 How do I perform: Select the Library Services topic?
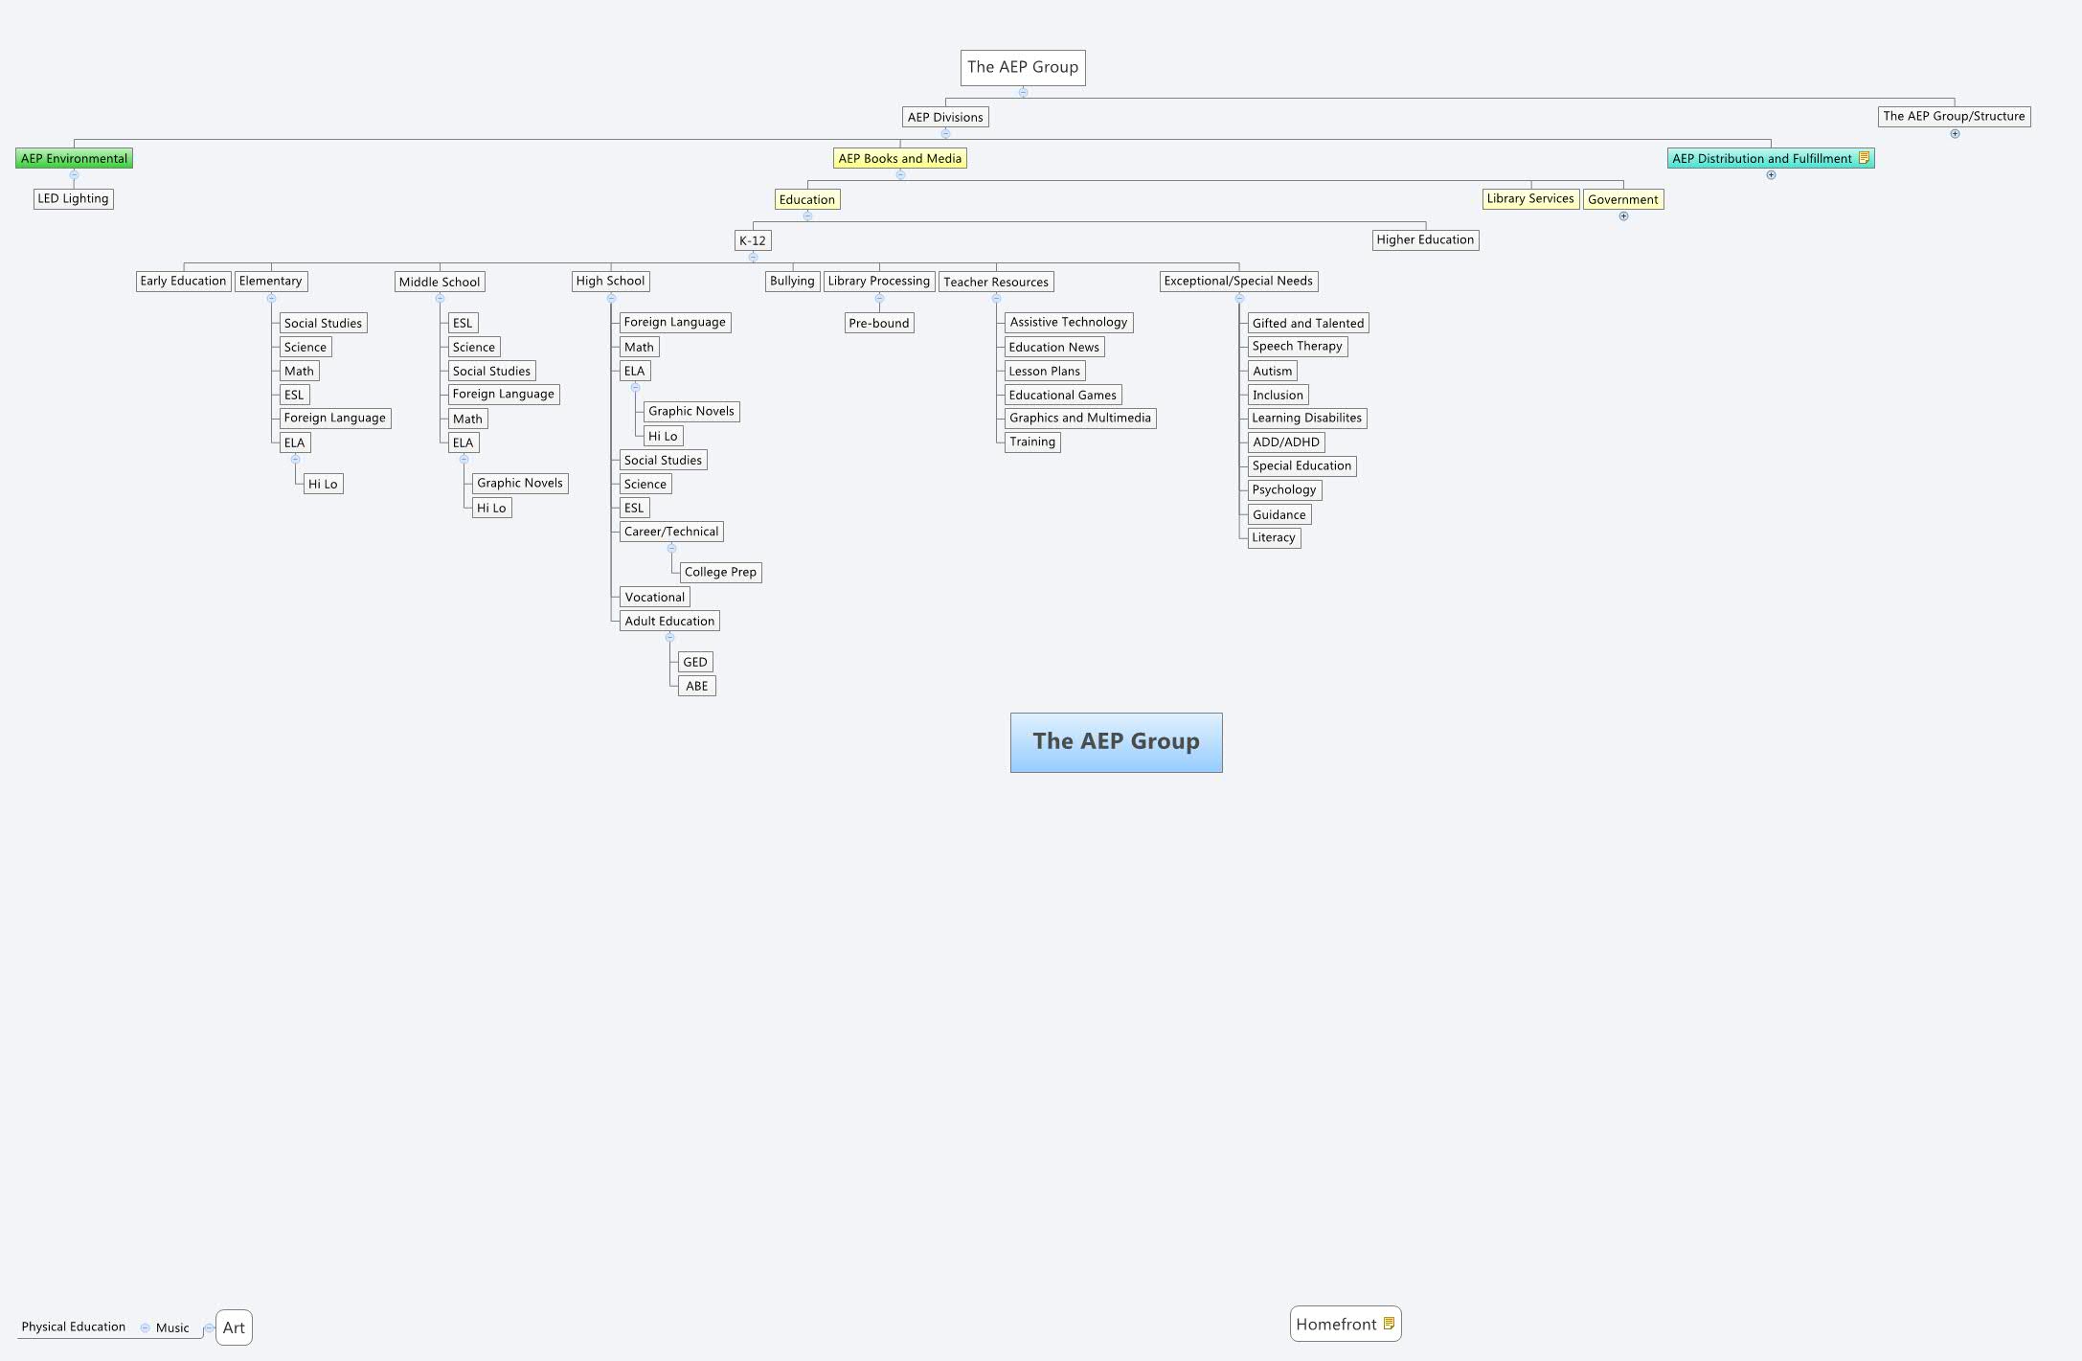tap(1529, 199)
